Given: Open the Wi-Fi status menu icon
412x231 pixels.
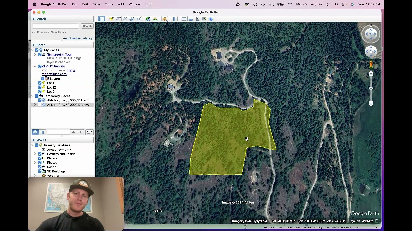Looking at the screenshot, I should click(290, 4).
